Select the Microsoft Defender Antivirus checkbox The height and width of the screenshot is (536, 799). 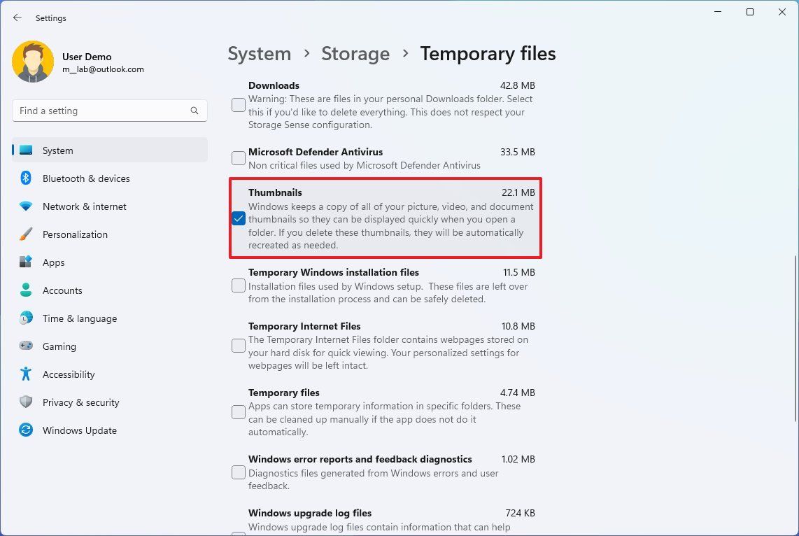click(x=238, y=158)
